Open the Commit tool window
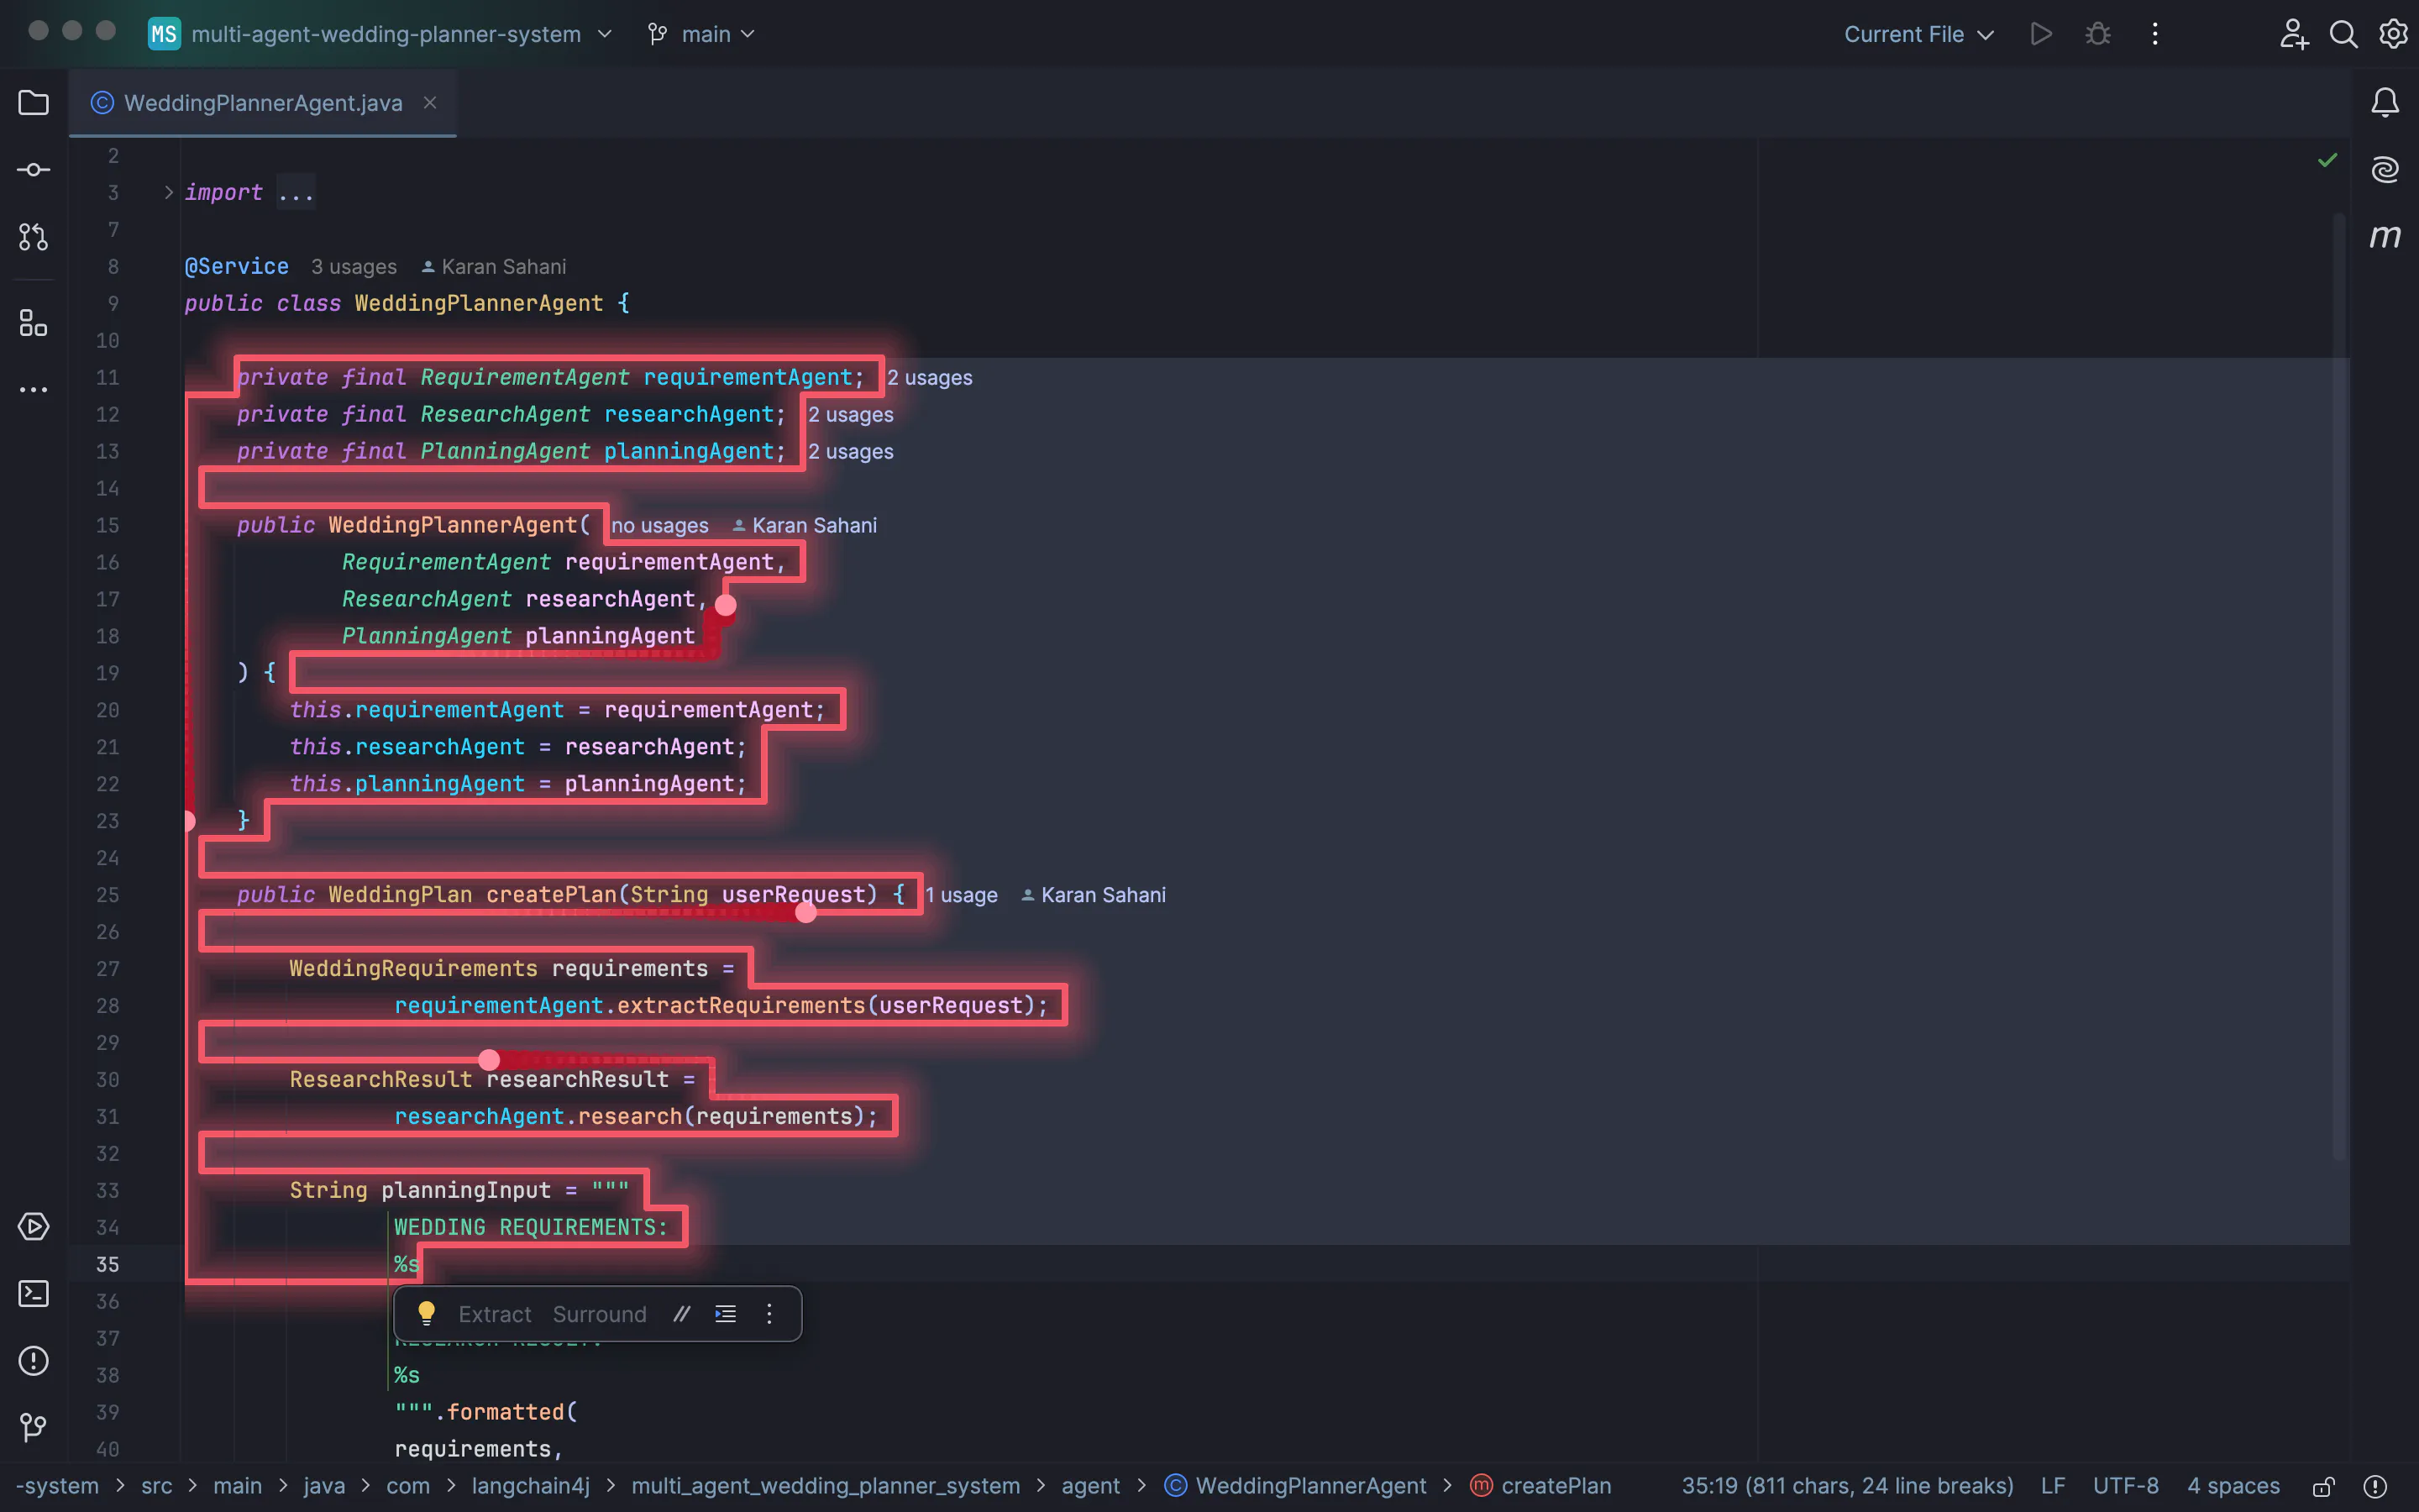 [33, 170]
